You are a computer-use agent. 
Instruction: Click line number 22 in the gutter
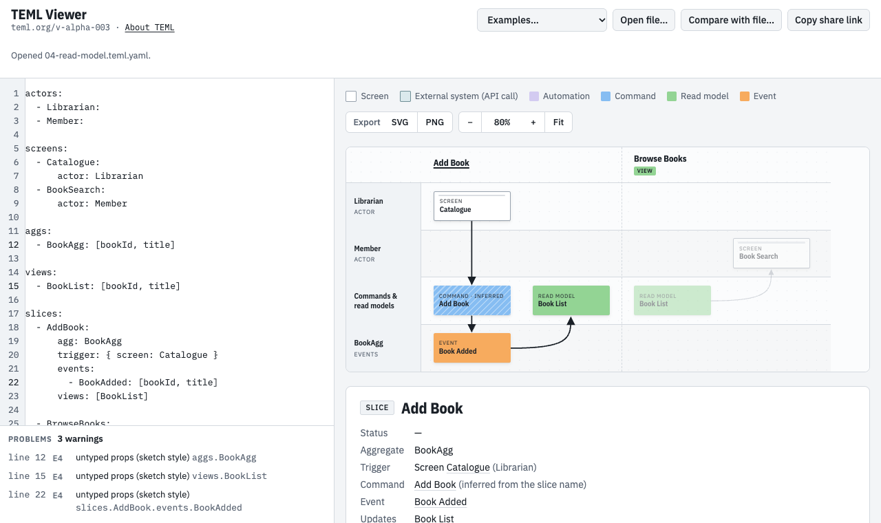tap(14, 383)
